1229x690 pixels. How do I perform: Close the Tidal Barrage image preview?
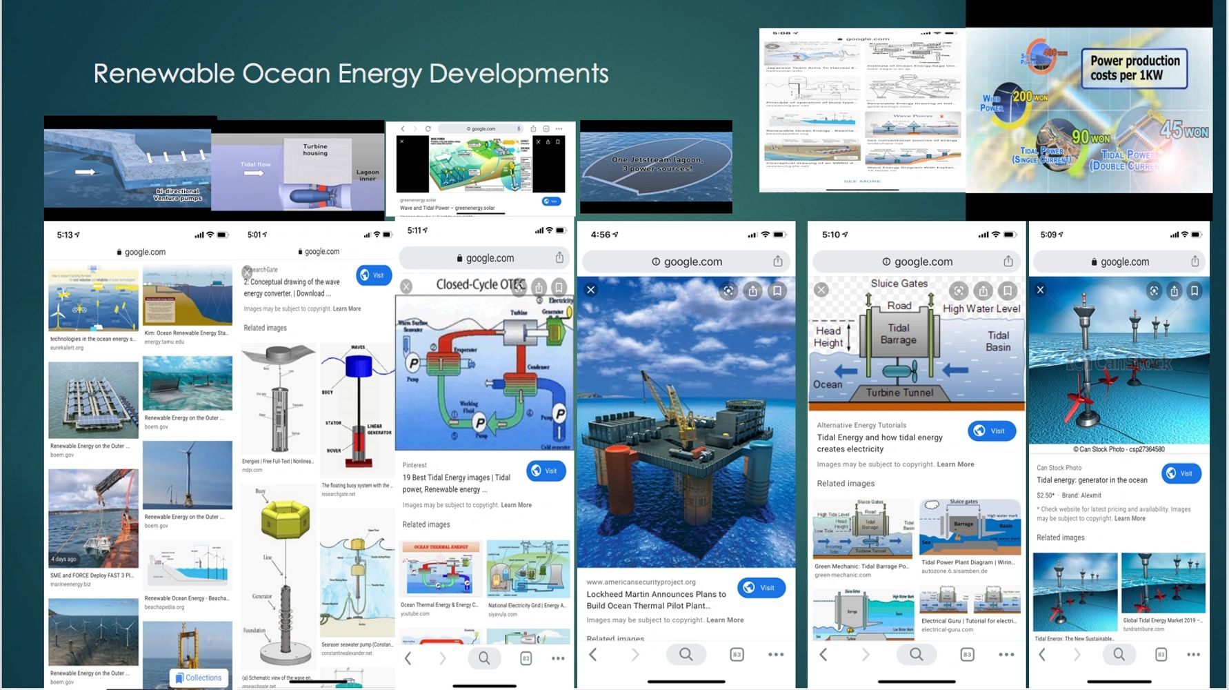(821, 290)
